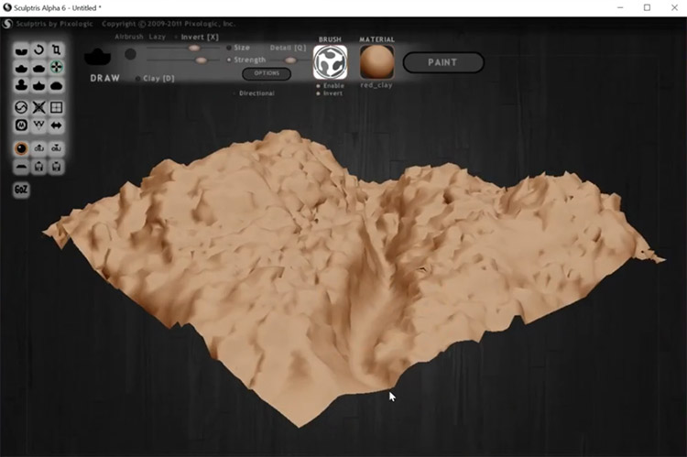Create a New sphere
The width and height of the screenshot is (687, 457).
tap(21, 148)
